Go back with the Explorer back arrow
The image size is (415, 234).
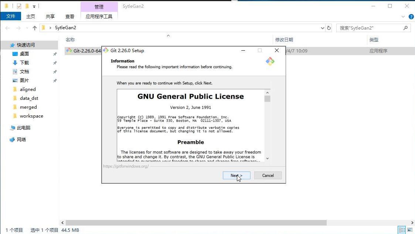(8, 28)
